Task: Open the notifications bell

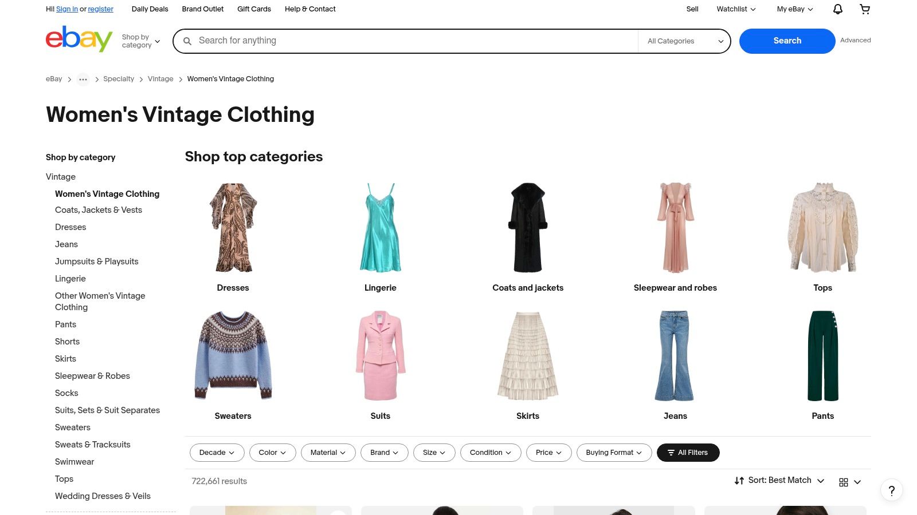Action: coord(837,9)
